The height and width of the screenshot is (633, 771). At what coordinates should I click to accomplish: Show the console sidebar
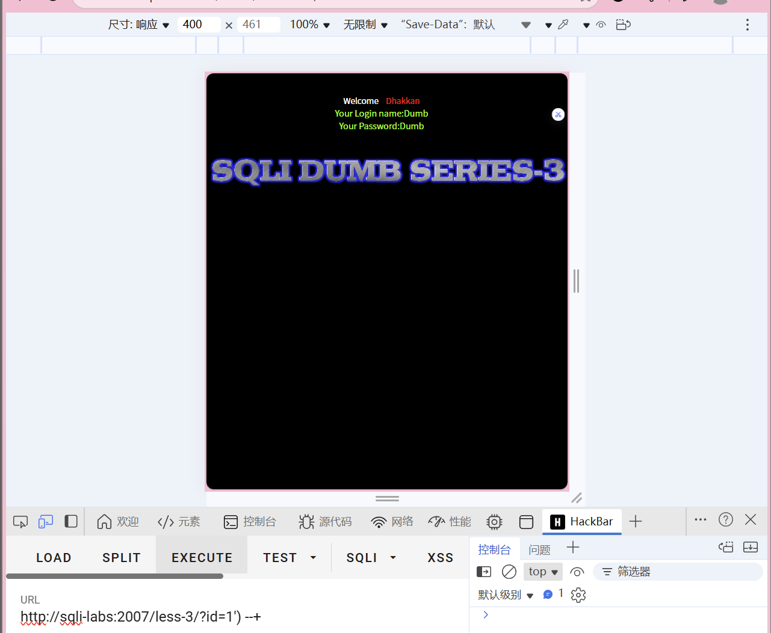click(484, 572)
